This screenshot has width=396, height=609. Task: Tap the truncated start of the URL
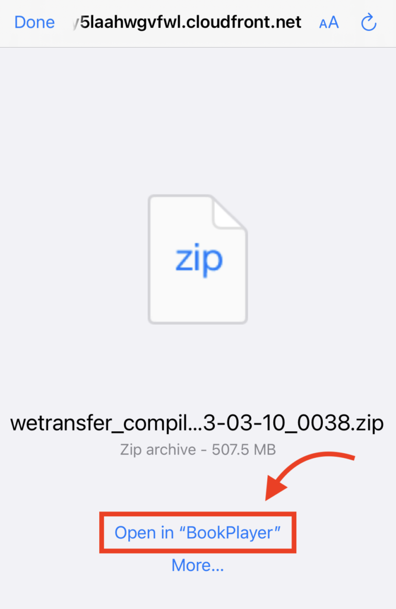click(77, 23)
